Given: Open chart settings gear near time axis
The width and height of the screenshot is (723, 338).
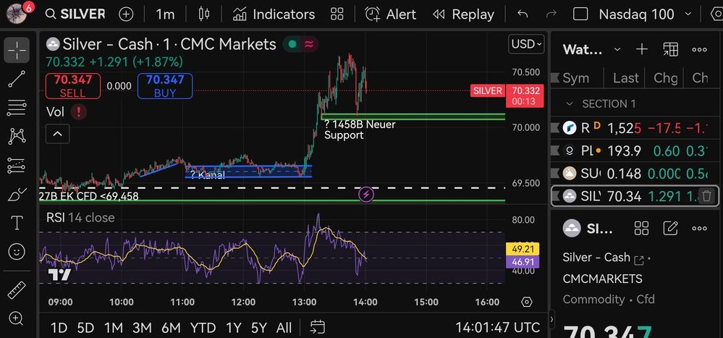Looking at the screenshot, I should coord(527,302).
